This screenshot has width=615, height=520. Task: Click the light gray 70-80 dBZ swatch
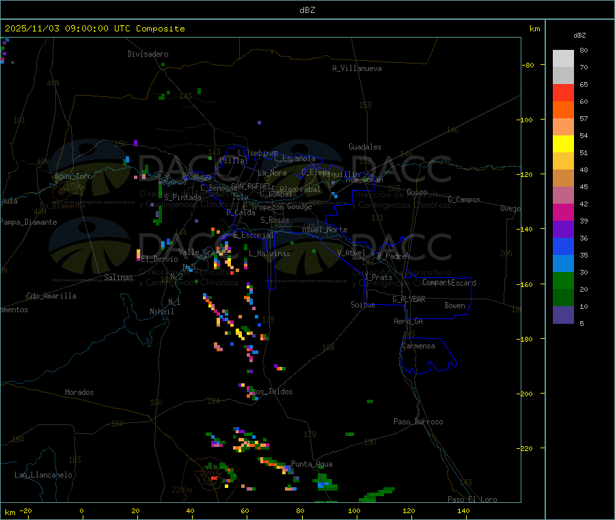pos(563,59)
